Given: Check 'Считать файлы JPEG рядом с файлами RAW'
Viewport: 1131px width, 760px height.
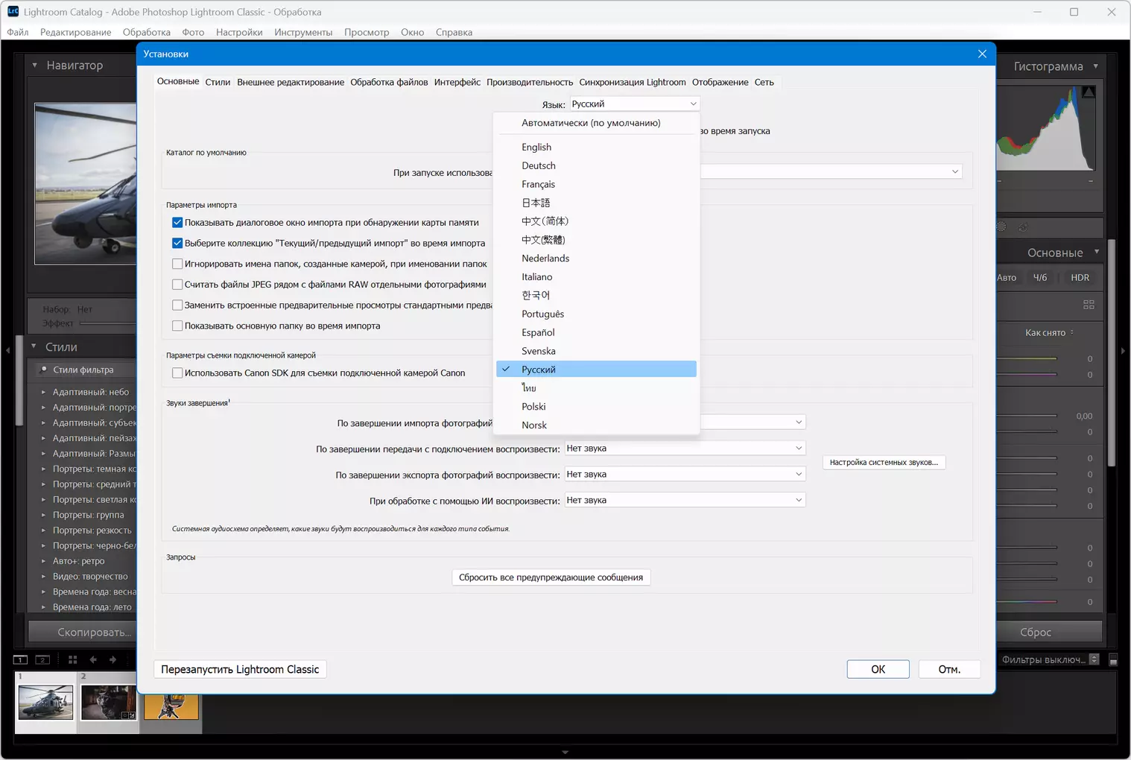Looking at the screenshot, I should pyautogui.click(x=177, y=285).
